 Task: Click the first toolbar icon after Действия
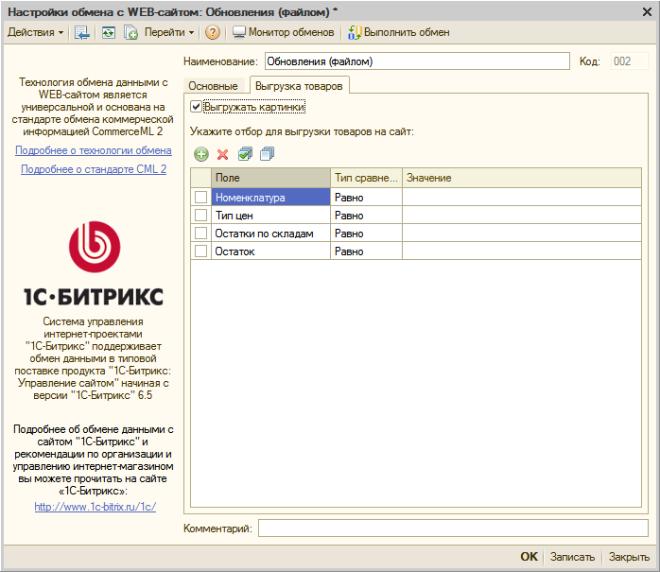[82, 32]
